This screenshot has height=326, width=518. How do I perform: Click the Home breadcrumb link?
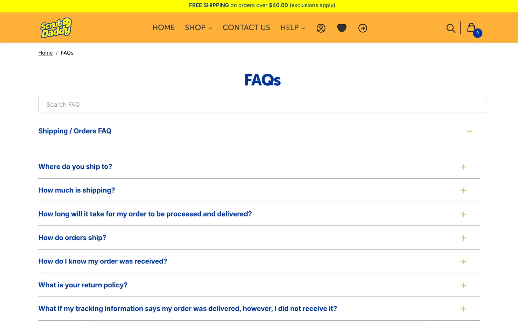45,53
